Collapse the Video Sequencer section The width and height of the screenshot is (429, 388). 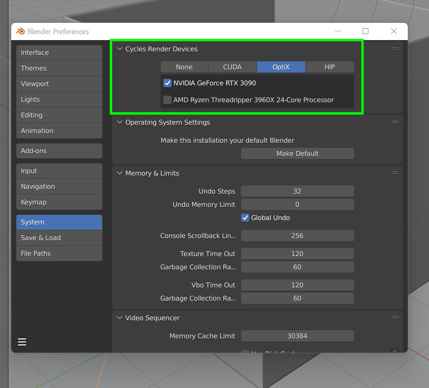click(119, 318)
